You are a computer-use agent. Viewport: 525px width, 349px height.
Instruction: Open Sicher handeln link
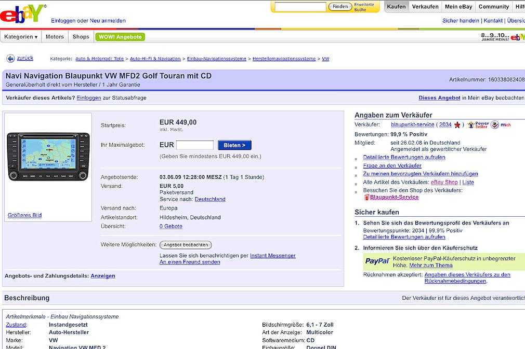[461, 21]
